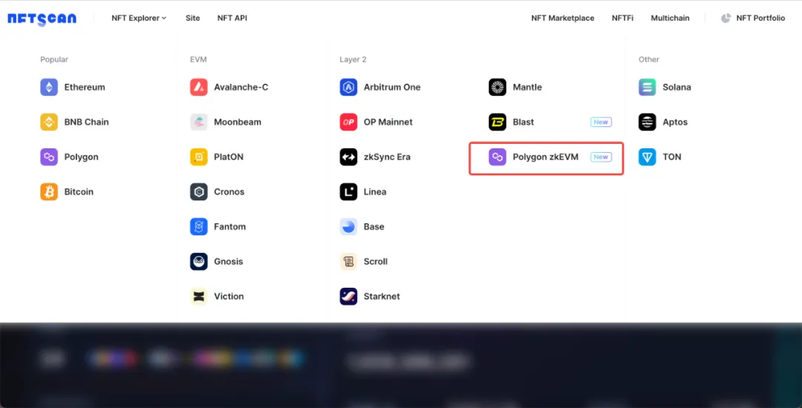Click the Ethereum label
The height and width of the screenshot is (408, 802).
[85, 88]
